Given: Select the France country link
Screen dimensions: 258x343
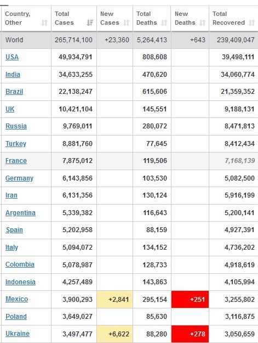Looking at the screenshot, I should tap(16, 161).
